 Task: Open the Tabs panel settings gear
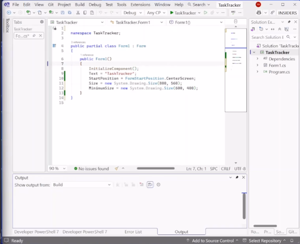click(x=42, y=22)
